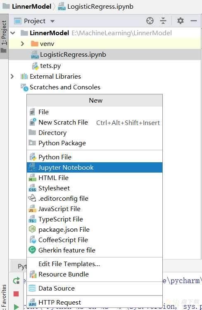The width and height of the screenshot is (202, 310).
Task: Choose Python File menu item
Action: tap(95, 157)
